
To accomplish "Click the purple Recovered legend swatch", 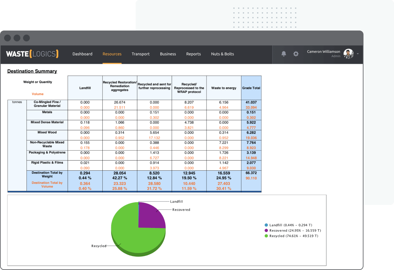I will 266,230.
